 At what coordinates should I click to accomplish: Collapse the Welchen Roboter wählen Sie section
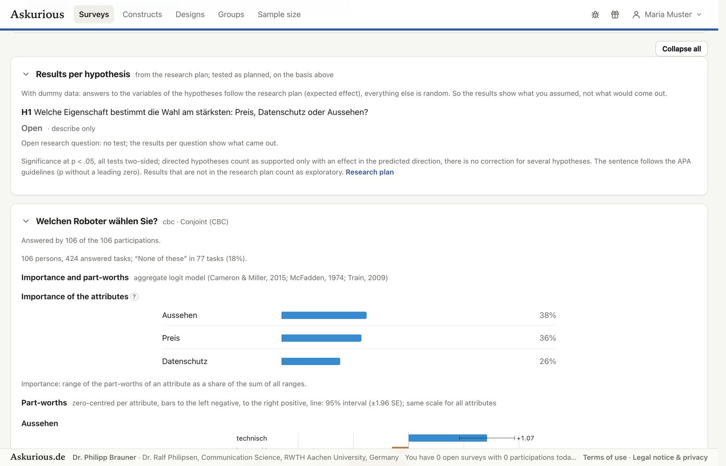[x=26, y=221]
